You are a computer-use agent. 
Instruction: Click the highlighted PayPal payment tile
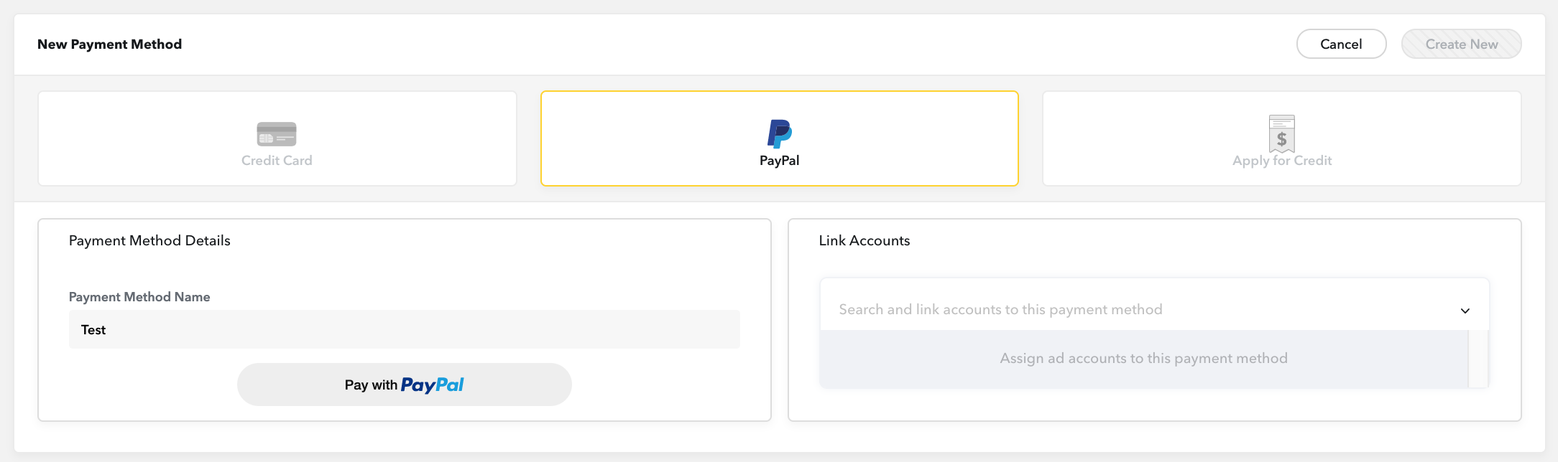(x=778, y=138)
